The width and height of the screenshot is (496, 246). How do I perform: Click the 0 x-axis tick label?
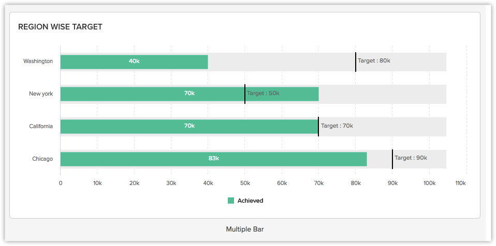coord(61,183)
